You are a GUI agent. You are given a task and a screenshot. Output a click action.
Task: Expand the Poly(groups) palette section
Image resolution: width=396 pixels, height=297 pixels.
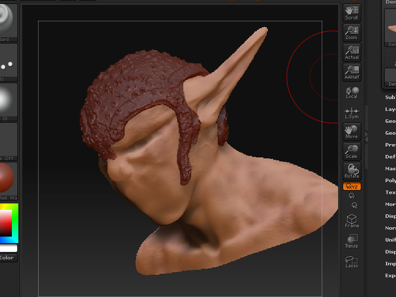click(391, 180)
